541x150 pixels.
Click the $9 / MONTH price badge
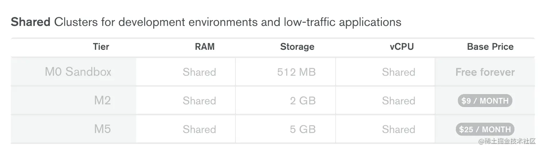point(485,101)
